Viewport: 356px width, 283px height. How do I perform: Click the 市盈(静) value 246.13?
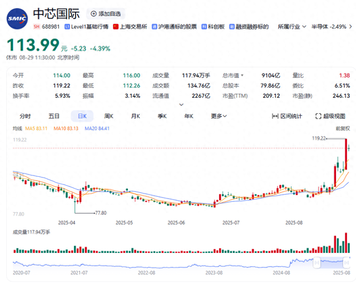[341, 96]
